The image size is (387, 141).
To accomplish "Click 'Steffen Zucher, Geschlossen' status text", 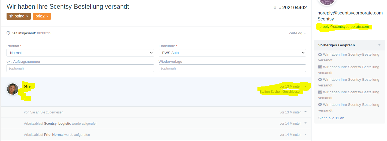I will [x=280, y=92].
